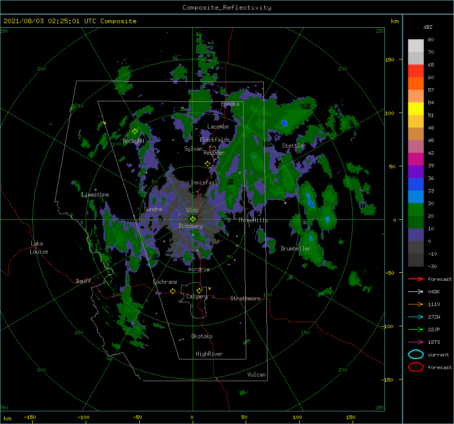Image resolution: width=454 pixels, height=424 pixels.
Task: Click the Banff label on the map
Action: [83, 281]
